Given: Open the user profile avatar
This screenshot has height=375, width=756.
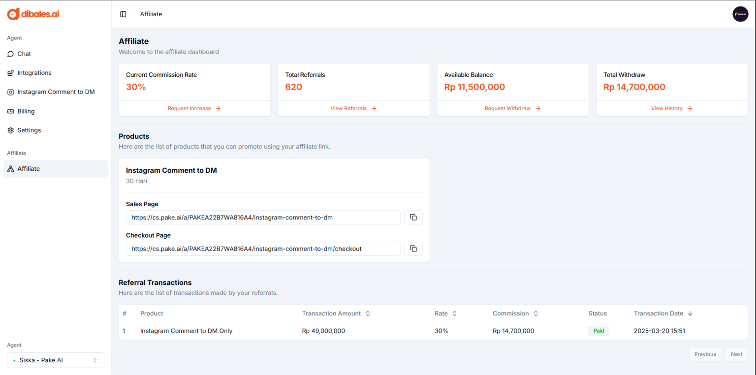Looking at the screenshot, I should [x=740, y=14].
